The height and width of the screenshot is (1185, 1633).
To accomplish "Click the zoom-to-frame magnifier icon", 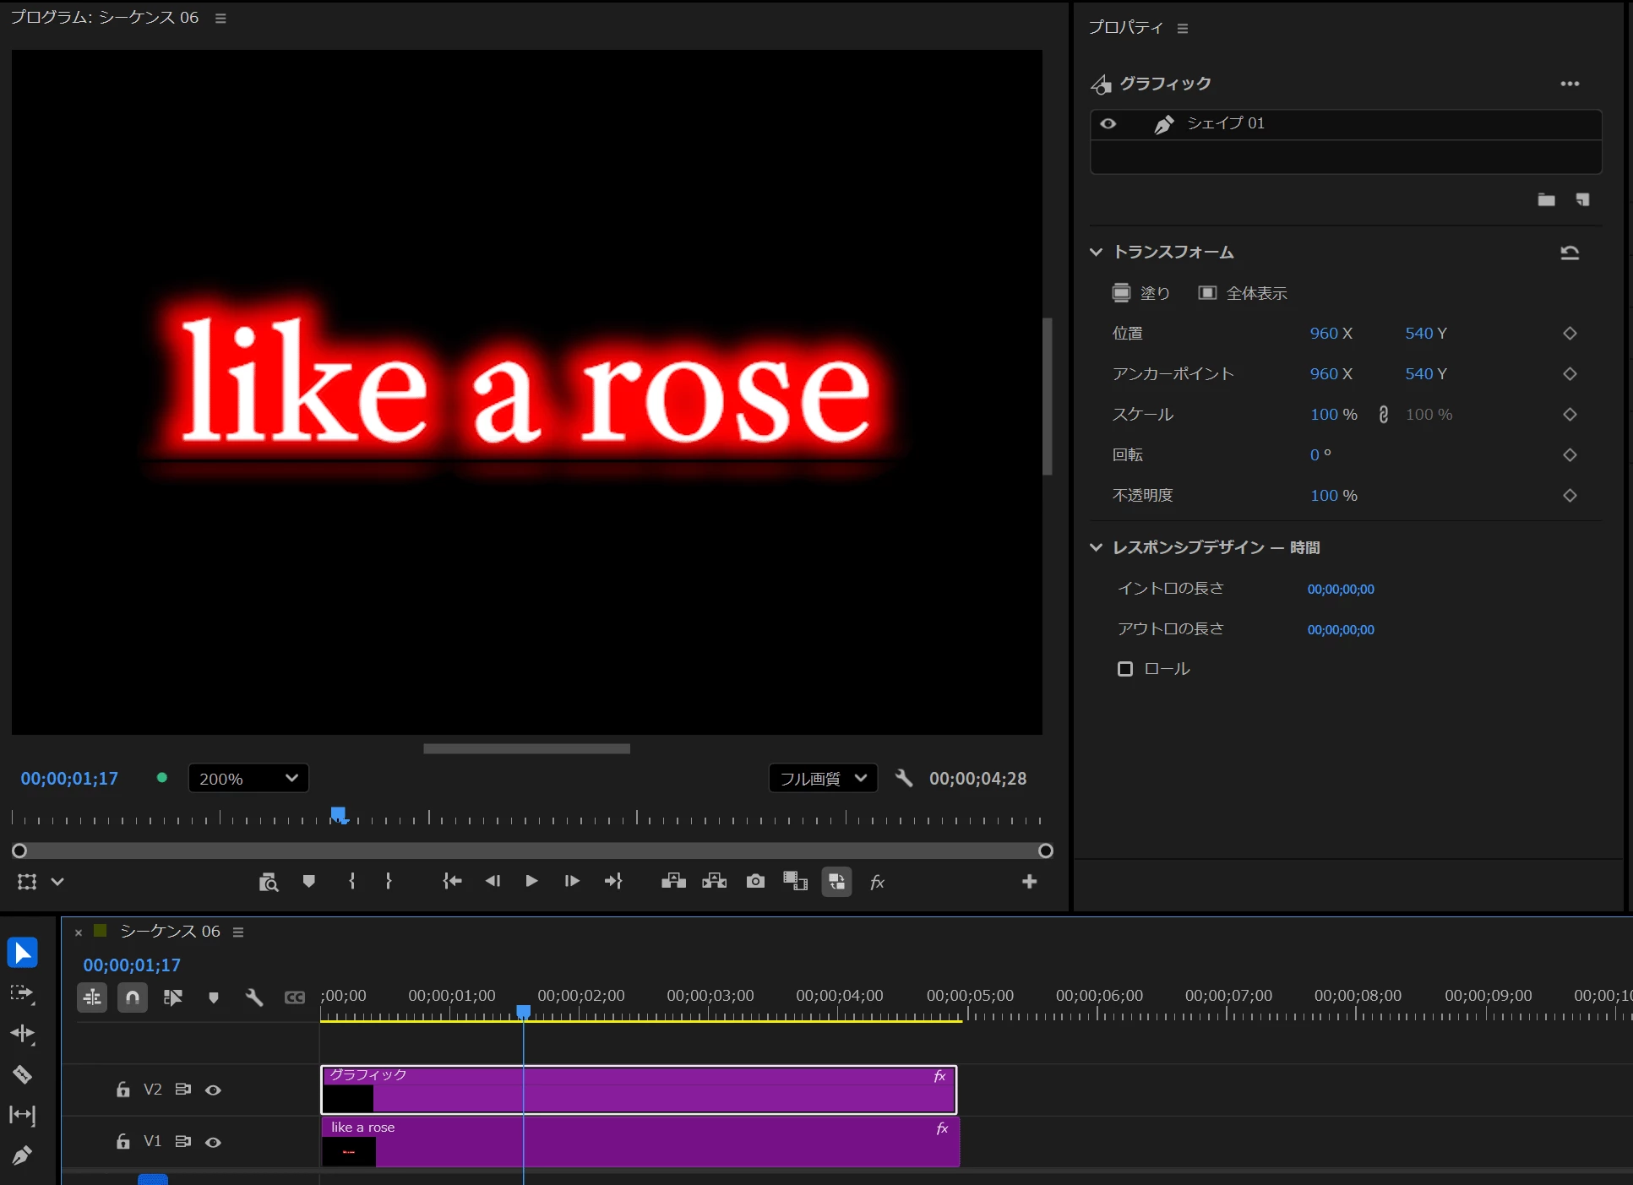I will [x=269, y=882].
